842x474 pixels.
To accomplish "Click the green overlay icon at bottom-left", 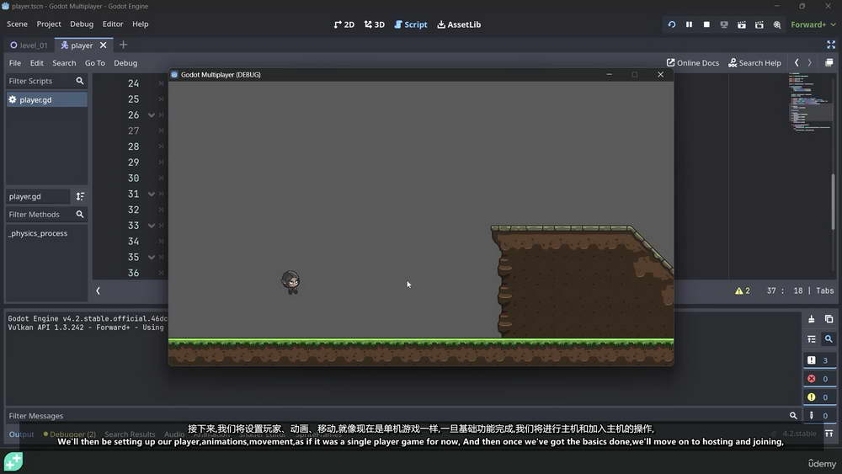I will [13, 461].
